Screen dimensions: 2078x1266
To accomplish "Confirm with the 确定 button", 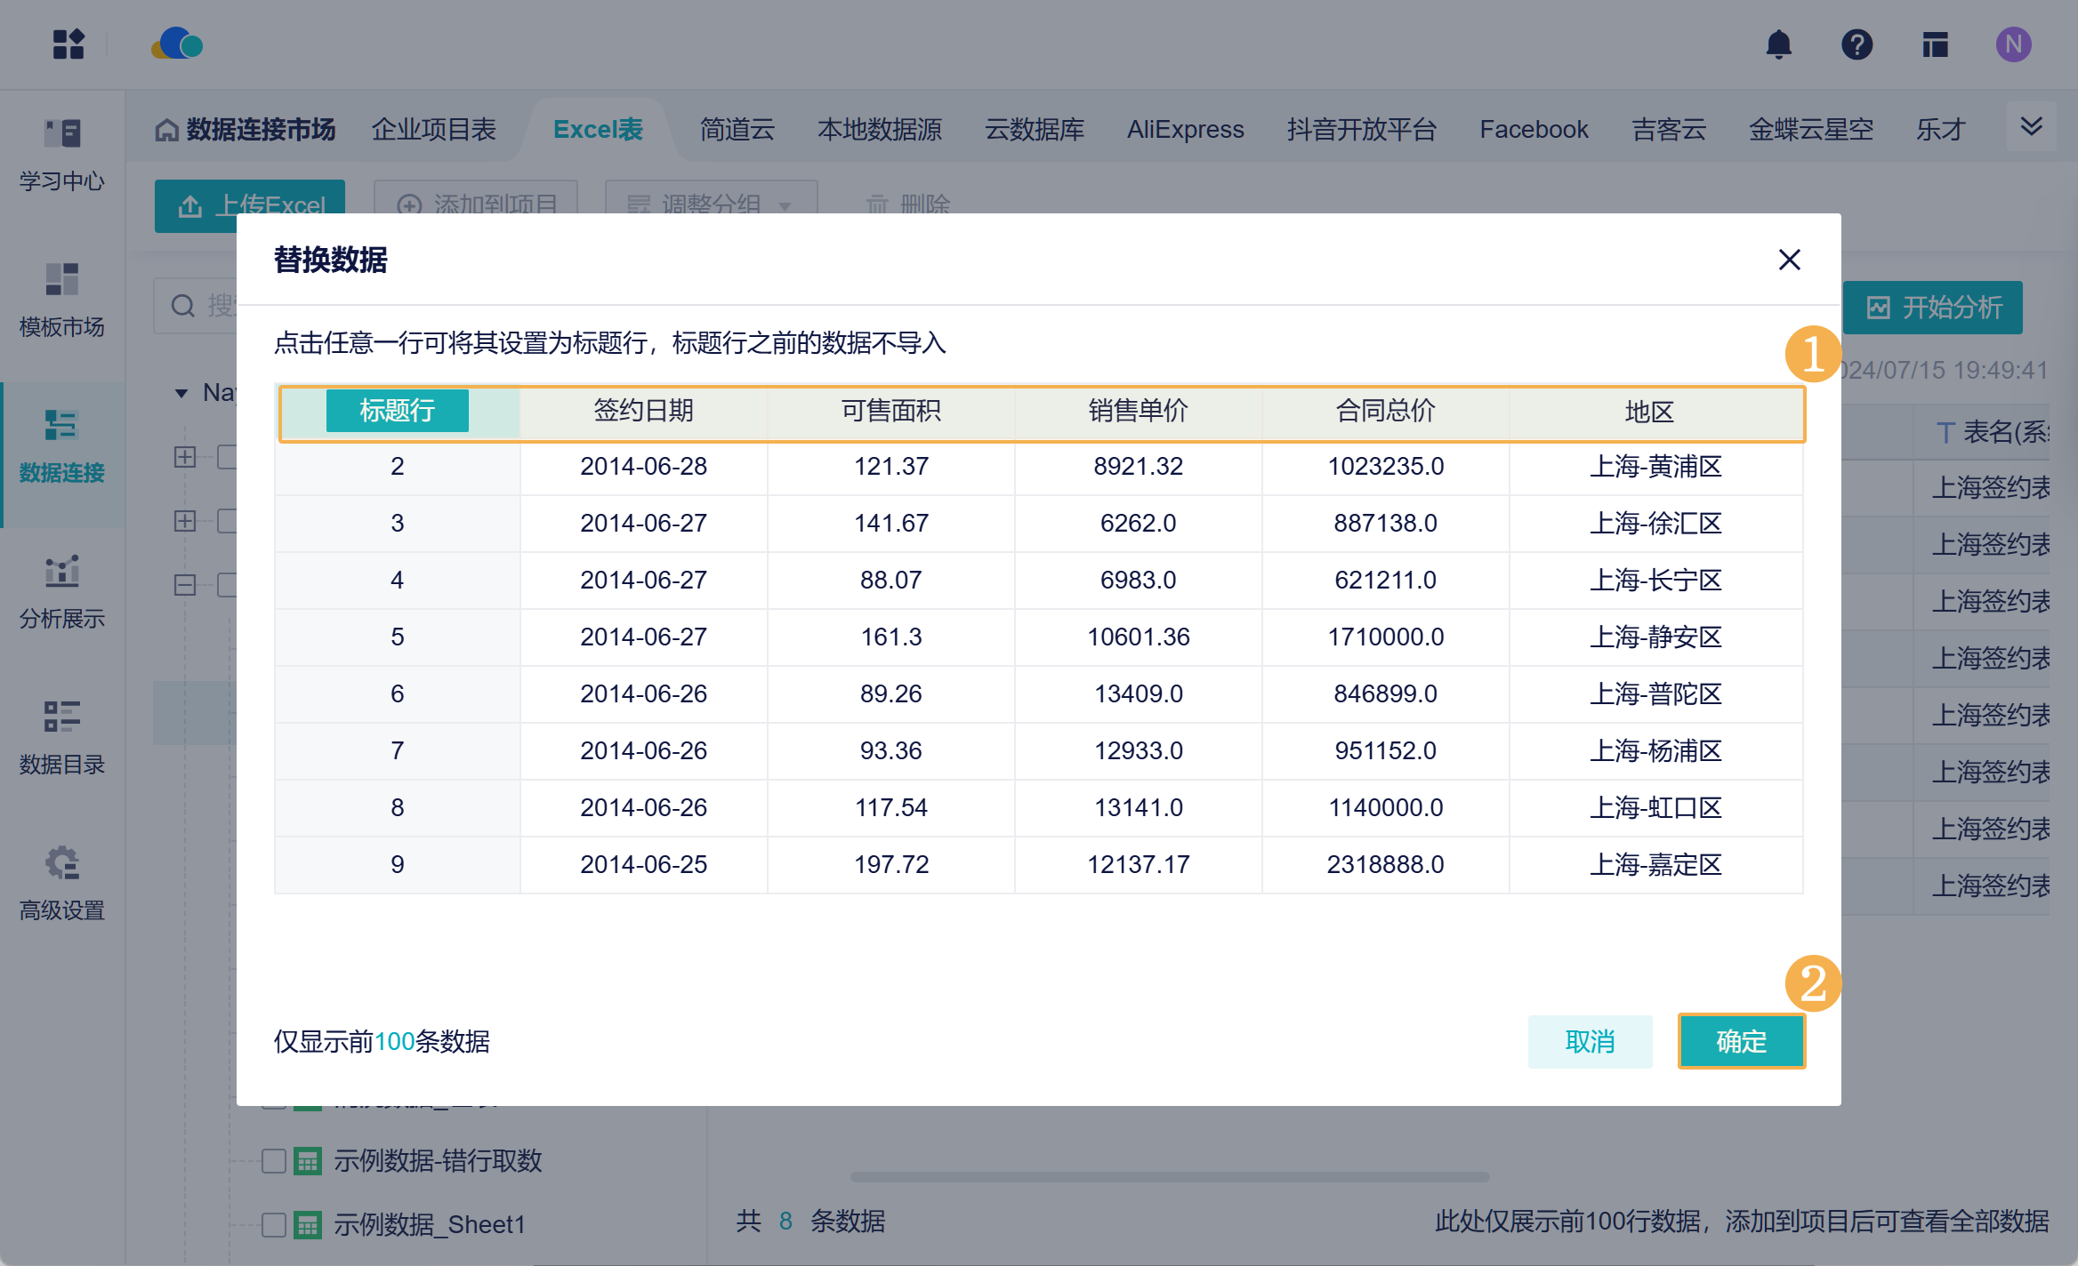I will tap(1741, 1041).
